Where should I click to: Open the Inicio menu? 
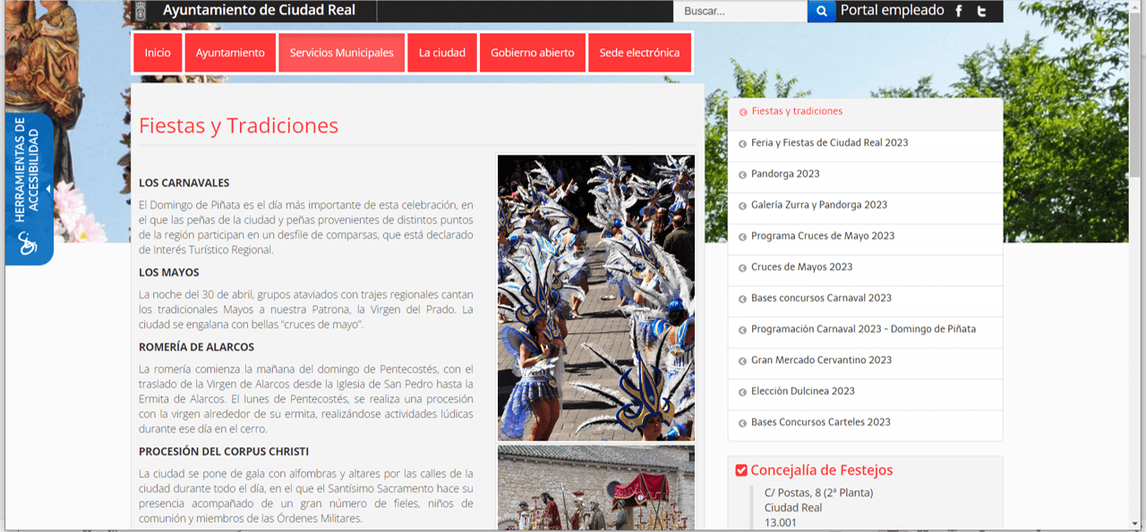coord(158,53)
